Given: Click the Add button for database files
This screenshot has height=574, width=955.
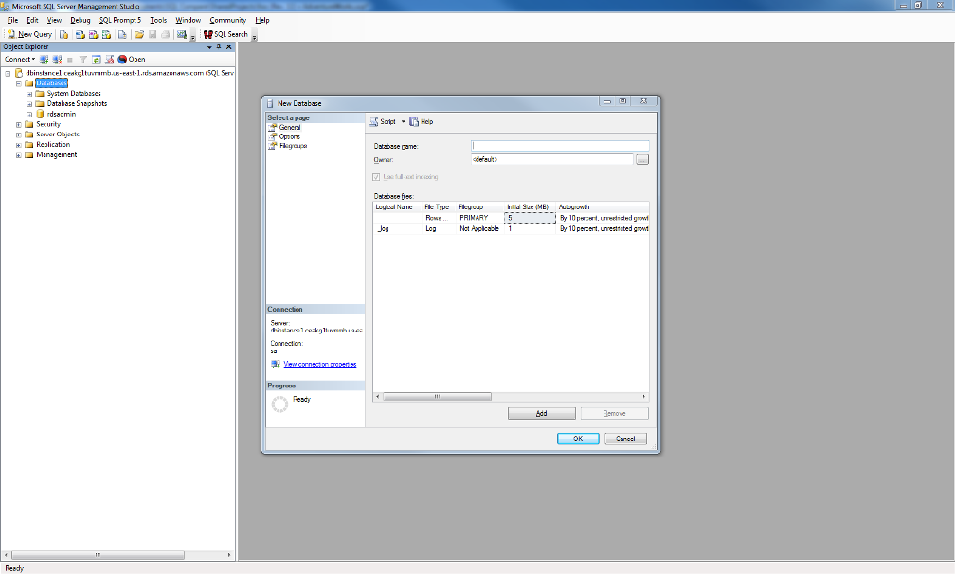Looking at the screenshot, I should coord(542,413).
